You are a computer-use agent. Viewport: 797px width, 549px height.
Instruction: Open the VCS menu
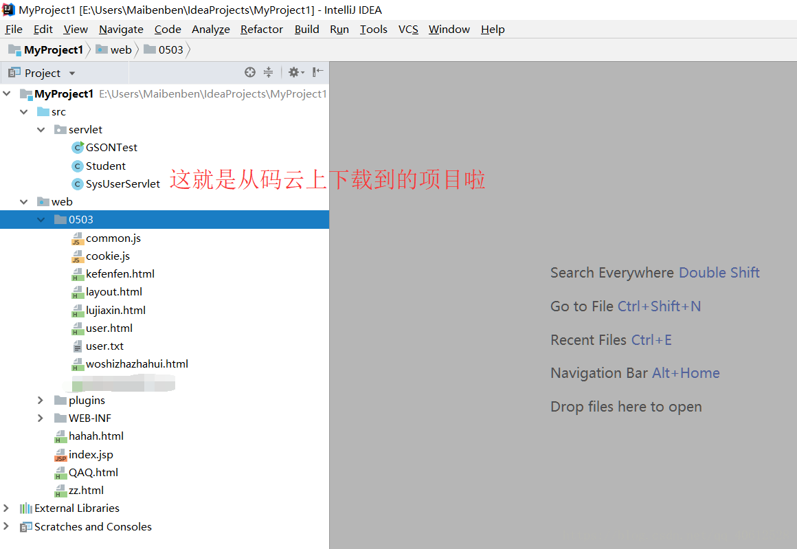(408, 30)
